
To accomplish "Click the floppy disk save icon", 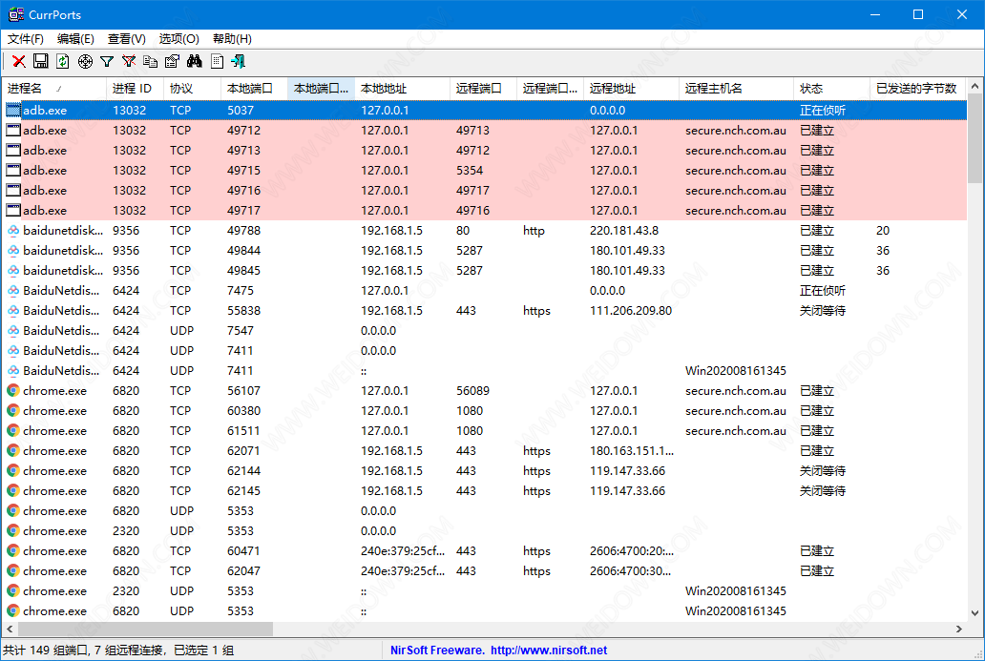I will [41, 61].
